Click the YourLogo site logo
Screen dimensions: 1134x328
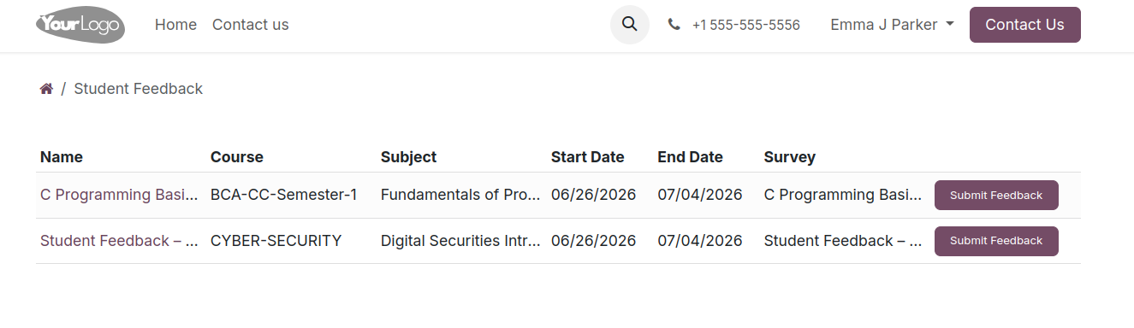80,25
